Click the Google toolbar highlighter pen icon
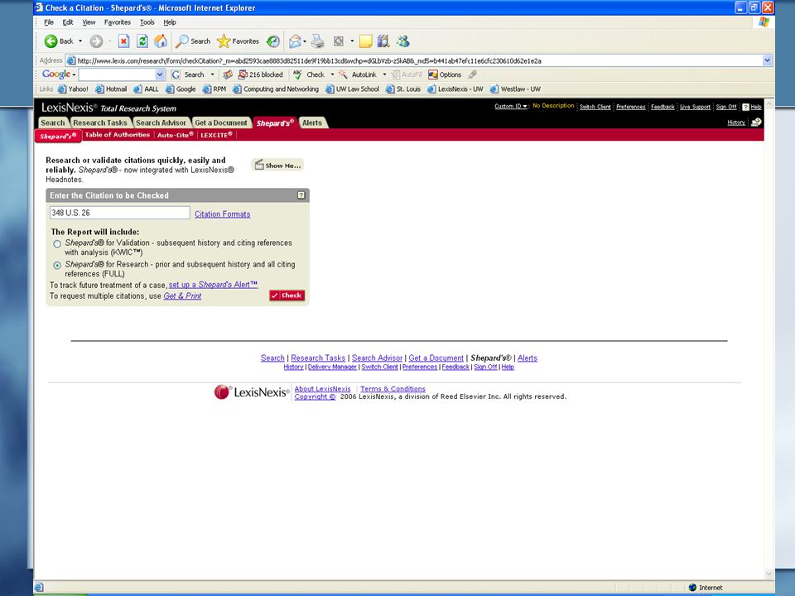The height and width of the screenshot is (596, 795). 473,74
